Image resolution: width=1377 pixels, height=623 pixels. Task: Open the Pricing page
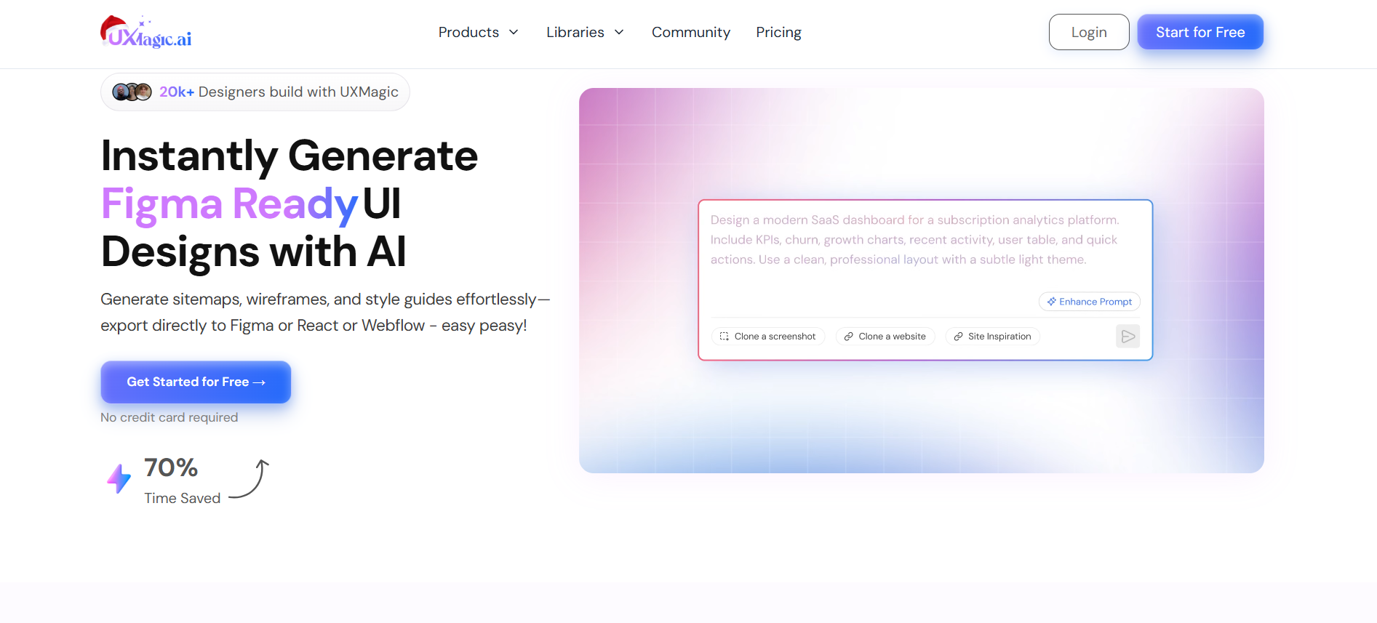point(778,32)
